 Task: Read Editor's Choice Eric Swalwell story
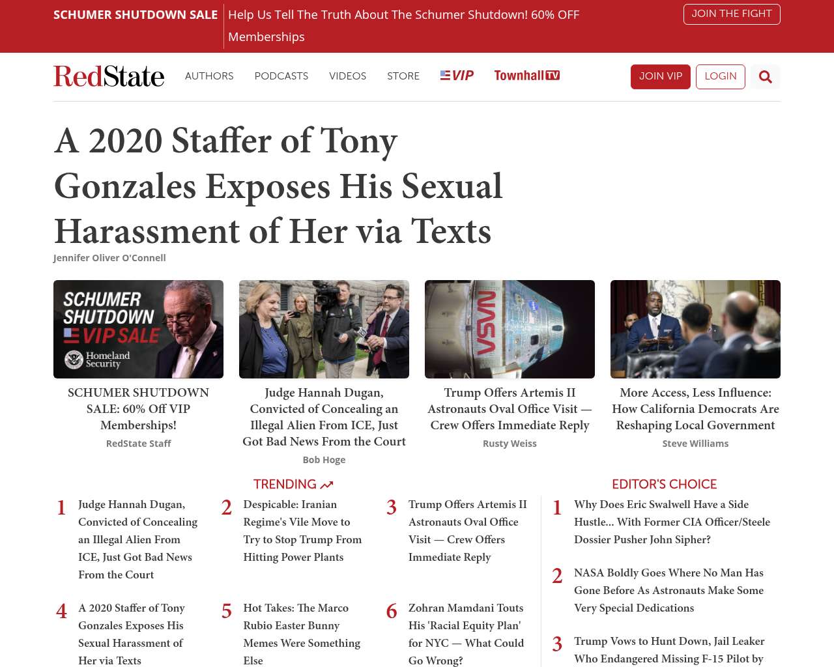(x=671, y=521)
